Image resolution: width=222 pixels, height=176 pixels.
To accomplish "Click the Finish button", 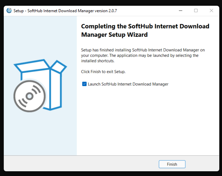I will click(172, 164).
